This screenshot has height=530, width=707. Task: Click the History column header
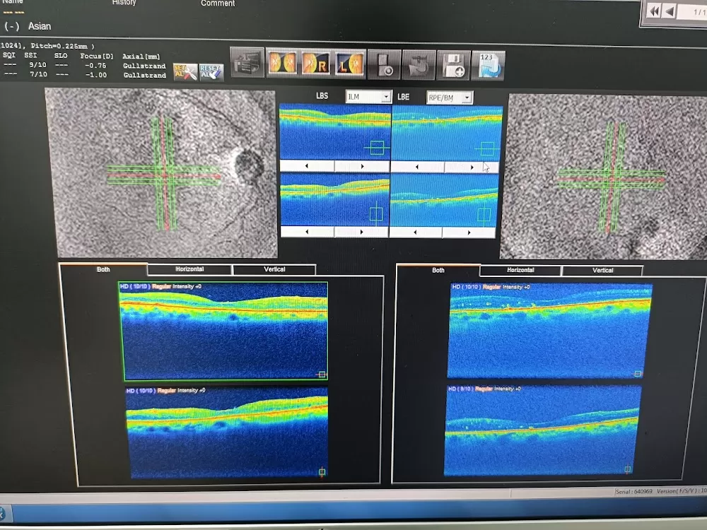click(x=124, y=3)
